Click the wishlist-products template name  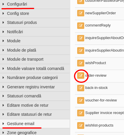tap(99, 125)
